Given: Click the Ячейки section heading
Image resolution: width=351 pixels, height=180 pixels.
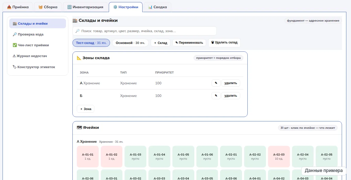Looking at the screenshot, I should [88, 128].
